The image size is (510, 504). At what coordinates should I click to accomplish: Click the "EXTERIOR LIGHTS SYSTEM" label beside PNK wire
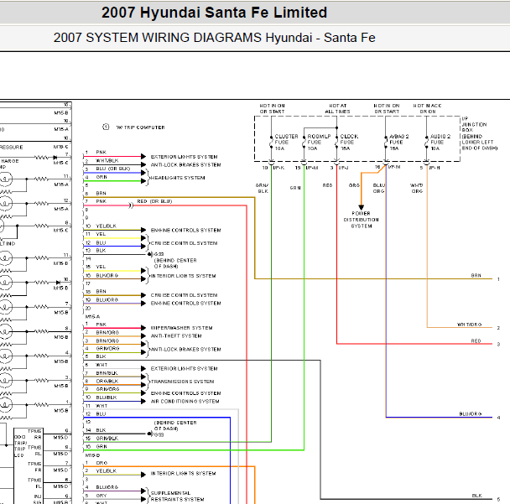click(x=184, y=157)
